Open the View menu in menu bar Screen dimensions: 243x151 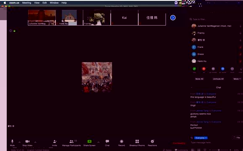coord(37,3)
